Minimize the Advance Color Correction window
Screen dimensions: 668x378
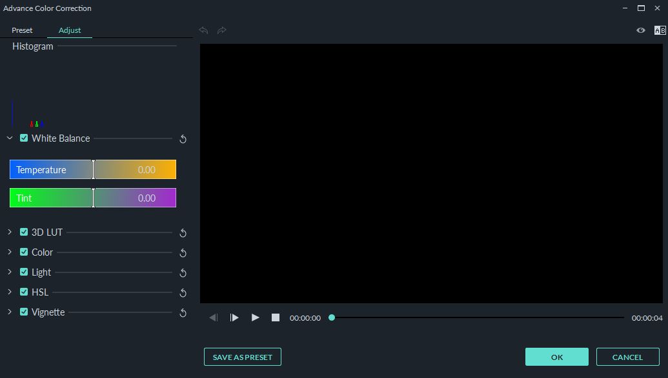point(625,8)
